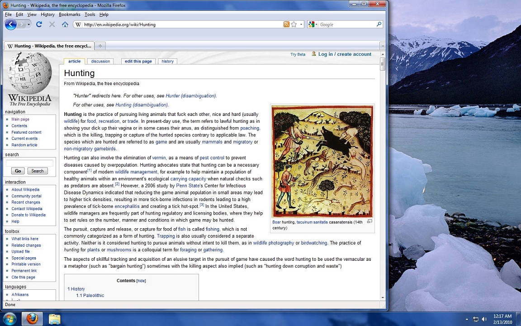Click the page scrollbar down arrow
The image size is (521, 326).
point(383,298)
